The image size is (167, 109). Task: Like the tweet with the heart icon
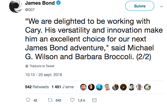(72, 100)
